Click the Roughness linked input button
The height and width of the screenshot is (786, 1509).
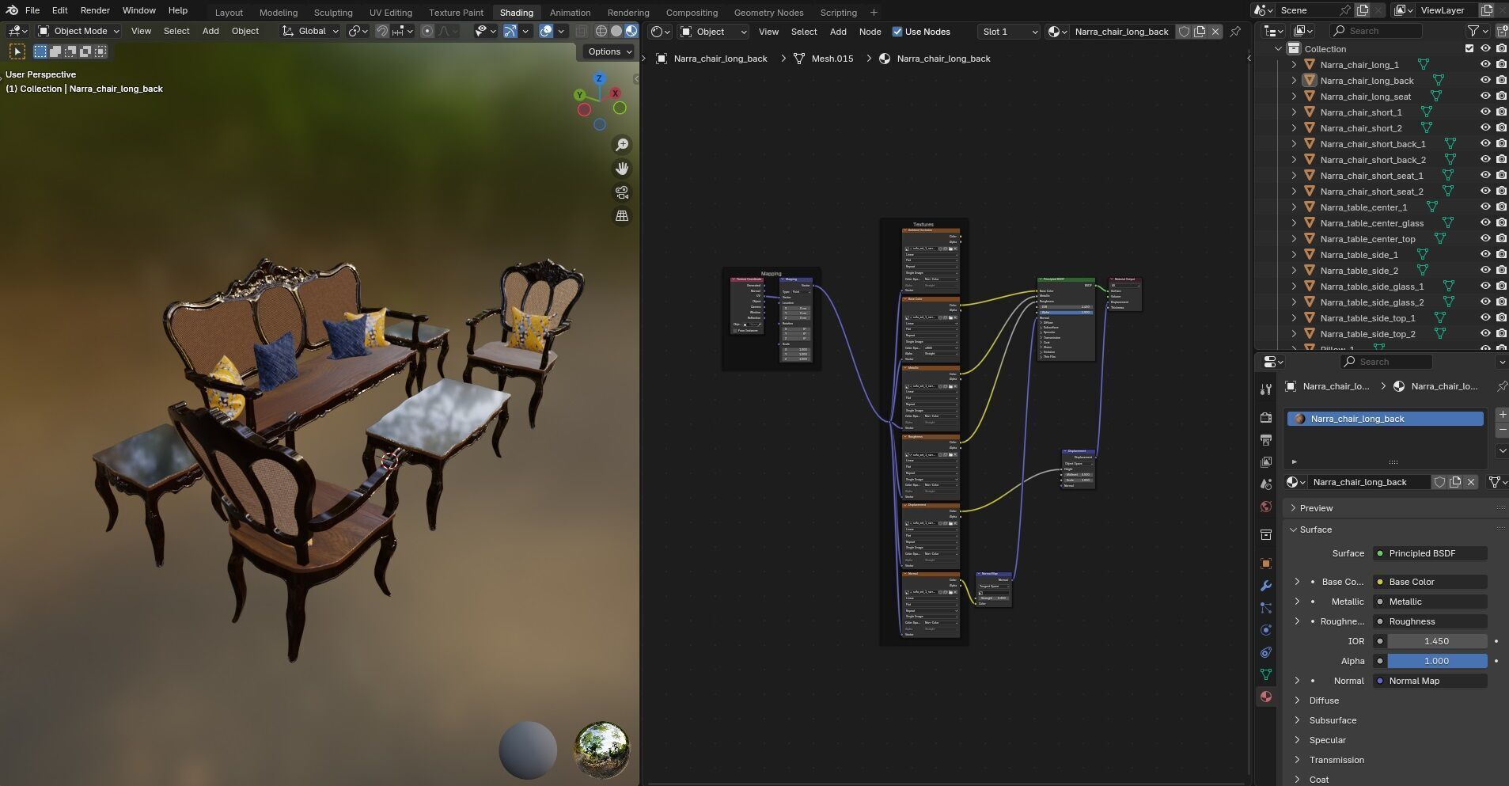(1430, 621)
